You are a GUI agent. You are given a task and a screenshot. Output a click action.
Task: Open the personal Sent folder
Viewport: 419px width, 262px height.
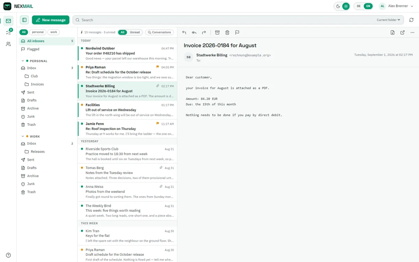47,92
